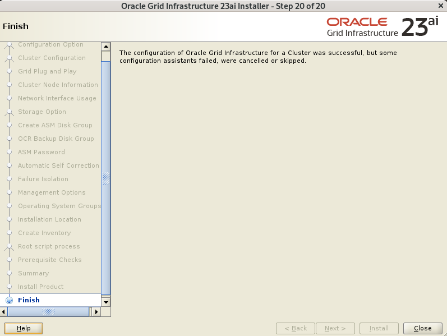The width and height of the screenshot is (447, 336).
Task: Select Create Inventory step
Action: point(44,233)
